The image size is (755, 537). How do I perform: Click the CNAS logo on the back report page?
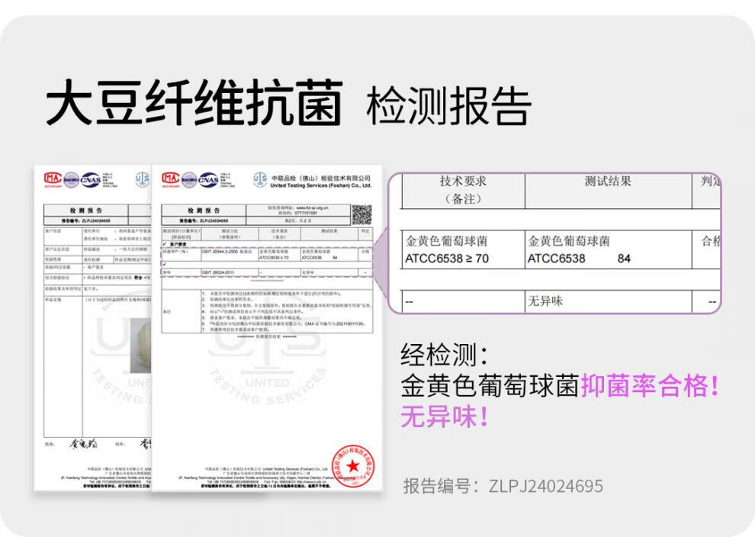pos(90,178)
